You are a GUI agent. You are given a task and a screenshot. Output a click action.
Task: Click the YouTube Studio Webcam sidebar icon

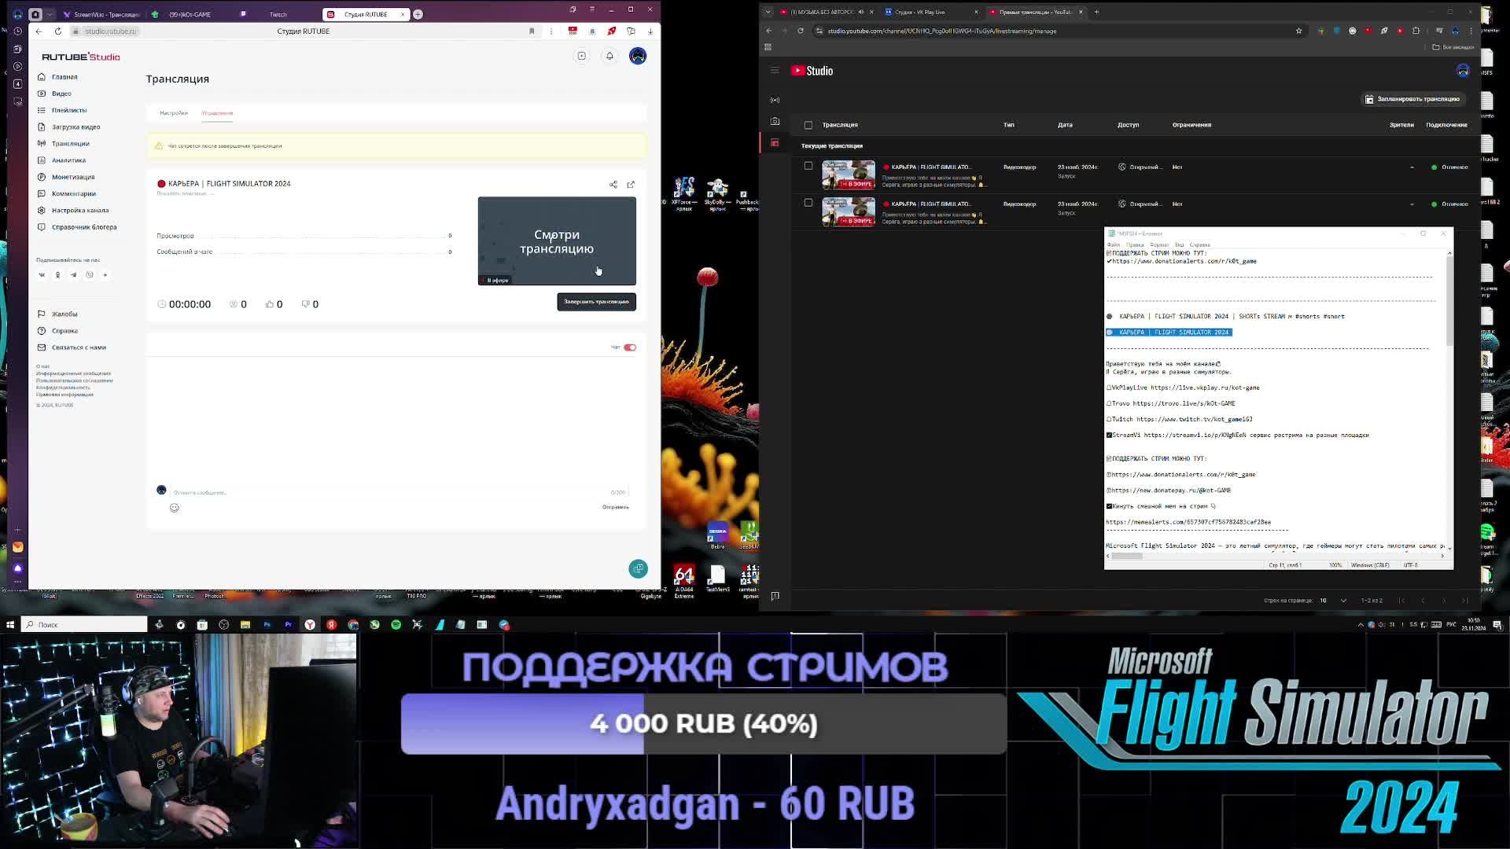[775, 121]
